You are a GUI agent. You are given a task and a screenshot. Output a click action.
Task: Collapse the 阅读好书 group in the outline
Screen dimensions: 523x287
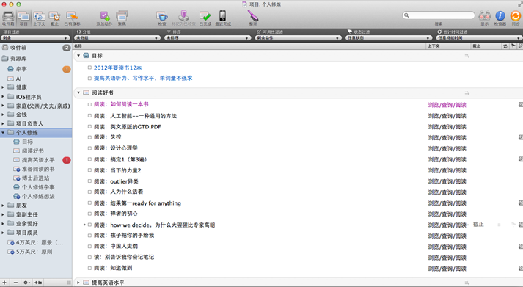[78, 92]
